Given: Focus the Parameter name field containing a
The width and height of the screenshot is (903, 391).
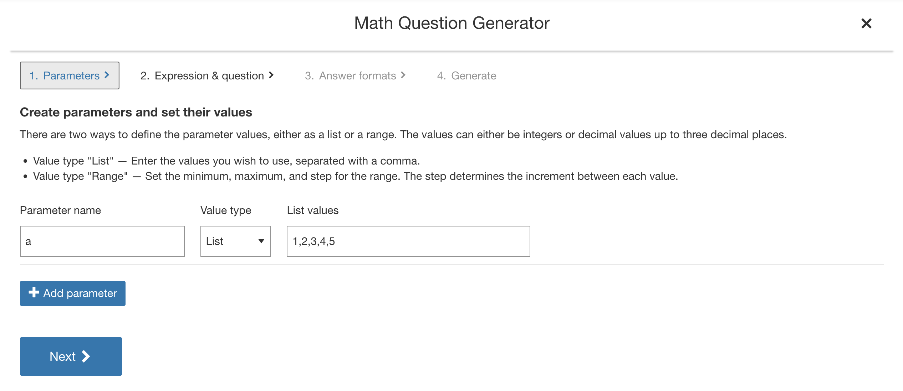Looking at the screenshot, I should tap(102, 241).
